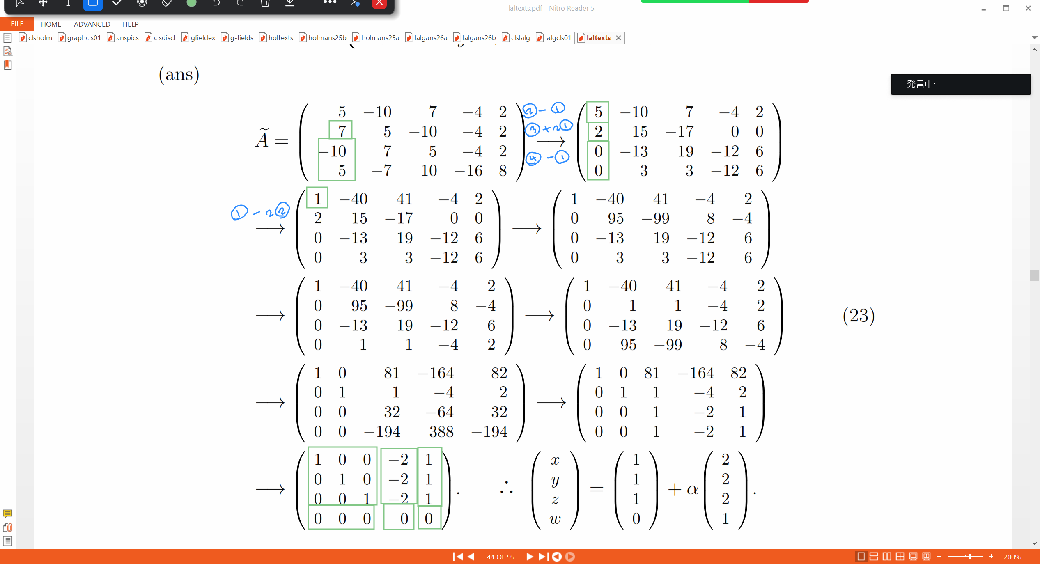Zoom out with the minus button
The image size is (1040, 564).
pos(939,557)
